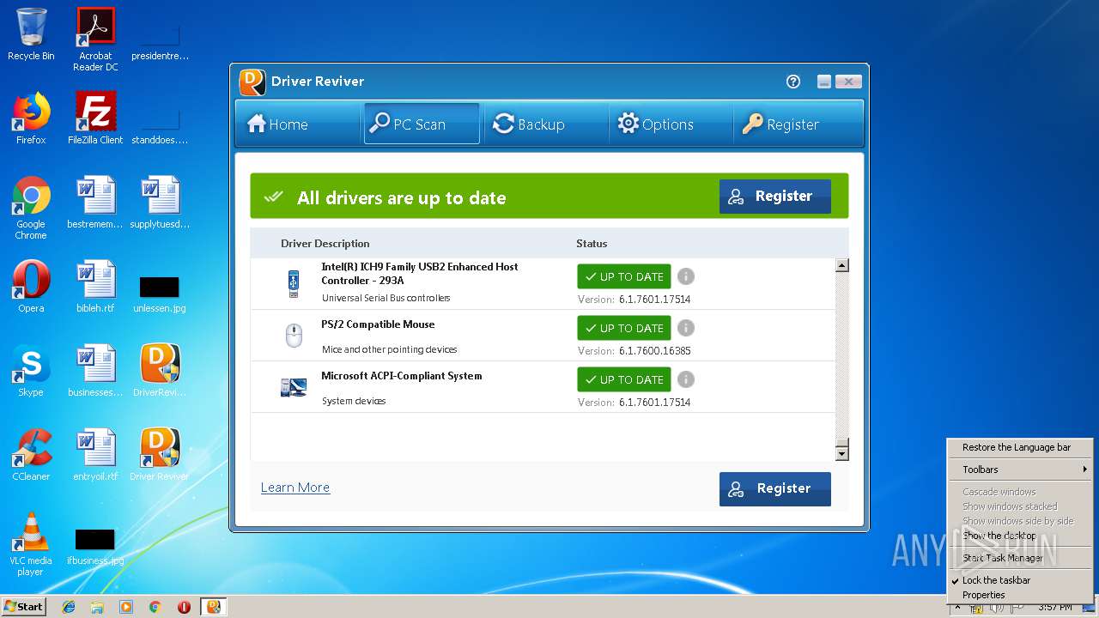Launch Windows Media Player from taskbar
The image size is (1099, 618).
pyautogui.click(x=126, y=607)
